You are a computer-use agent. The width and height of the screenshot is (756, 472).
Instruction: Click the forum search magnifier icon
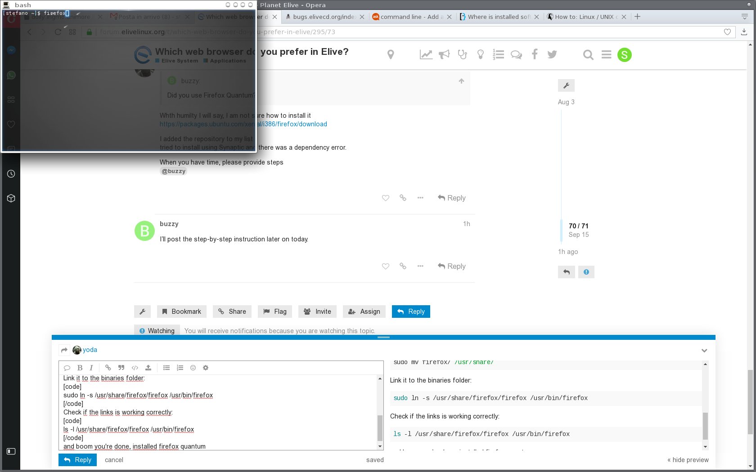click(x=588, y=55)
